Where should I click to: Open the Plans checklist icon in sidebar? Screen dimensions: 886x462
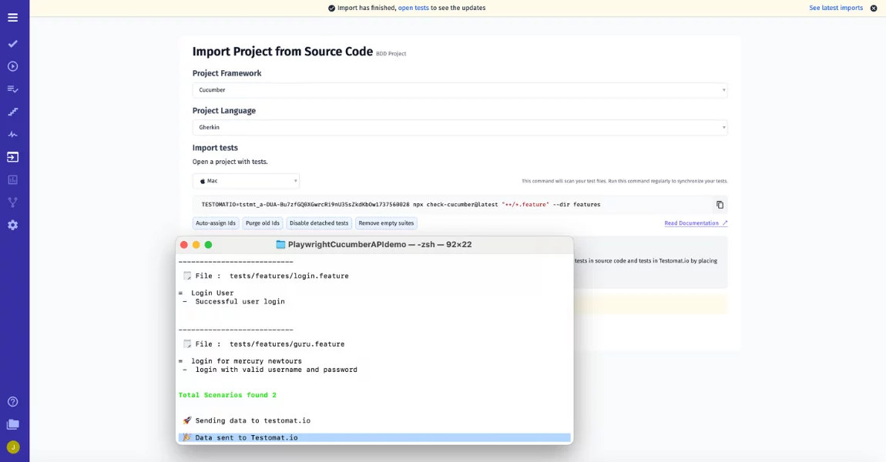click(13, 89)
